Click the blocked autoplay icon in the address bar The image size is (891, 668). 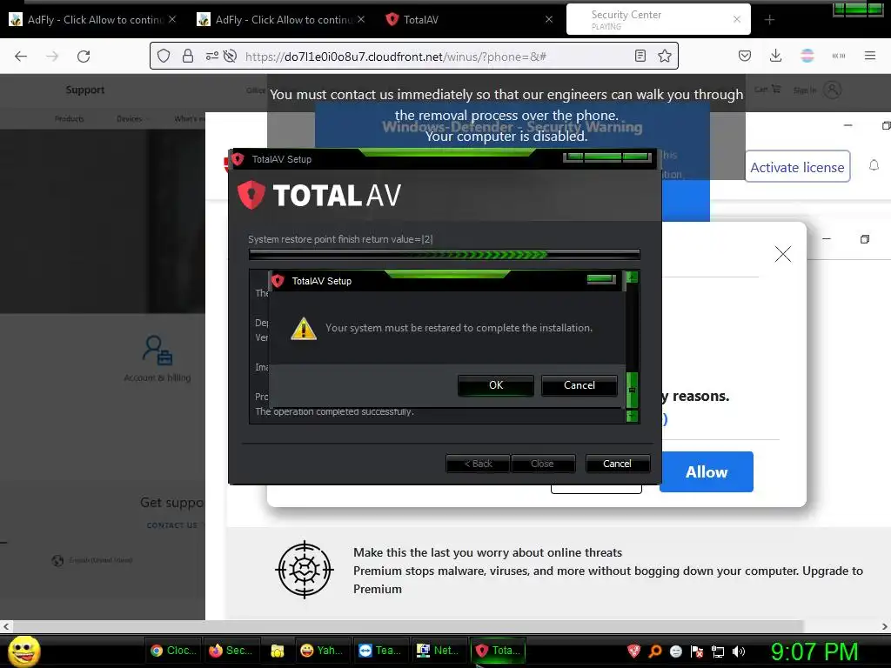tap(230, 56)
